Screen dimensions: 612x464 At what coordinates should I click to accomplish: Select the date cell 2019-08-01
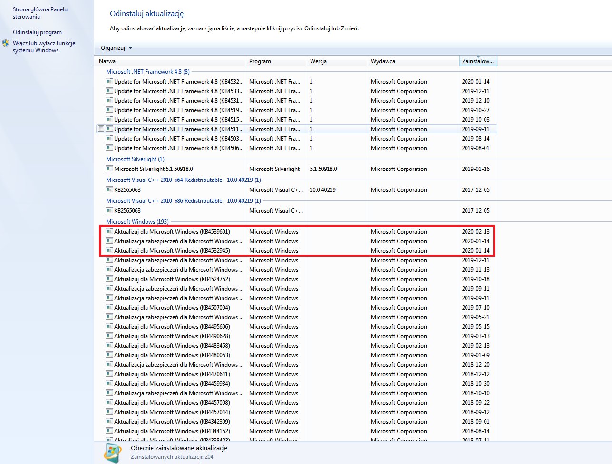point(476,148)
